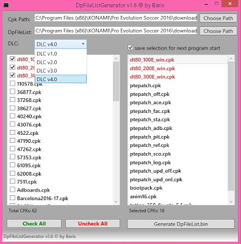Collapse the DLC v4.0 combo box
The width and height of the screenshot is (241, 244).
pyautogui.click(x=60, y=44)
